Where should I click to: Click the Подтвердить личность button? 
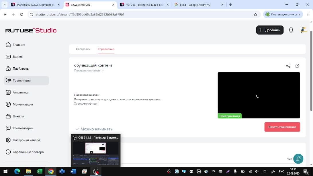pos(283,14)
